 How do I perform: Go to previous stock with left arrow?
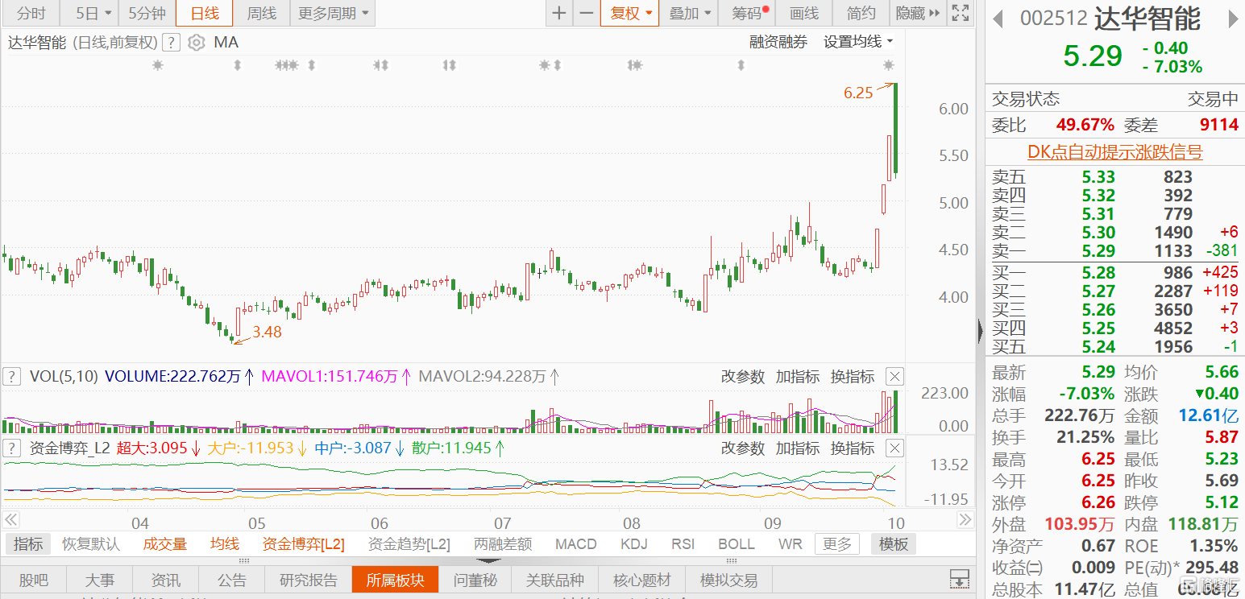tap(998, 18)
